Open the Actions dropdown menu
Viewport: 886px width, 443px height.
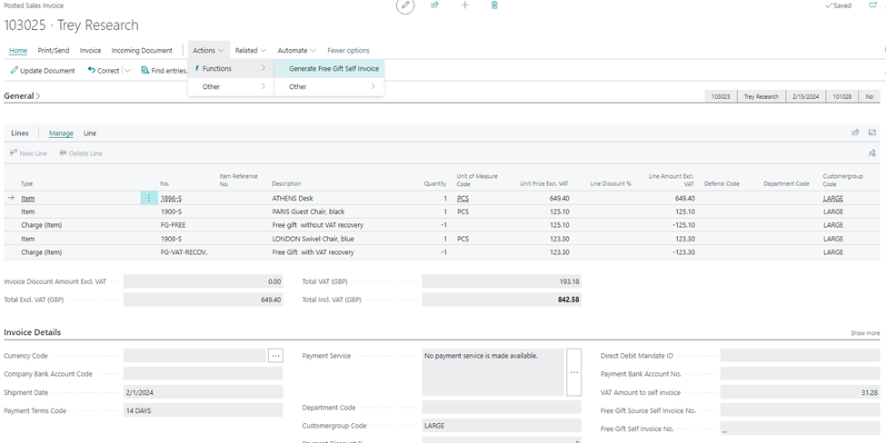[208, 50]
